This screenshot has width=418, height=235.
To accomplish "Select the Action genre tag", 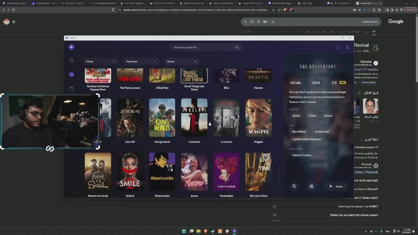I will pyautogui.click(x=296, y=116).
